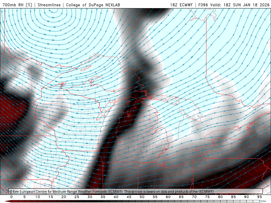Click the 95 label on the color scale
The height and width of the screenshot is (203, 271).
(259, 197)
